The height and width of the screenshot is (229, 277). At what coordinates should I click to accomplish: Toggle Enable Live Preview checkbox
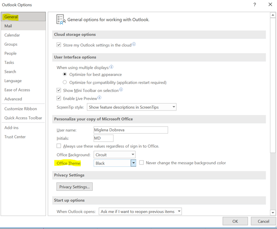tap(59, 98)
